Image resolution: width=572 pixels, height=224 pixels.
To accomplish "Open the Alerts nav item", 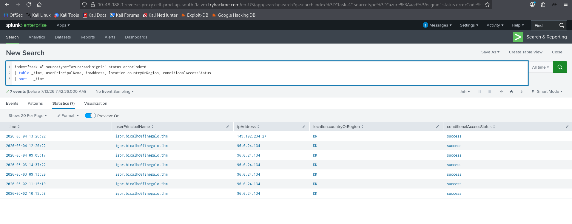I will click(110, 37).
